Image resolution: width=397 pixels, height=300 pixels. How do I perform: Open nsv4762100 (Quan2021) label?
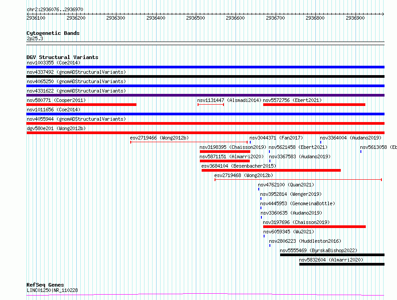point(286,185)
